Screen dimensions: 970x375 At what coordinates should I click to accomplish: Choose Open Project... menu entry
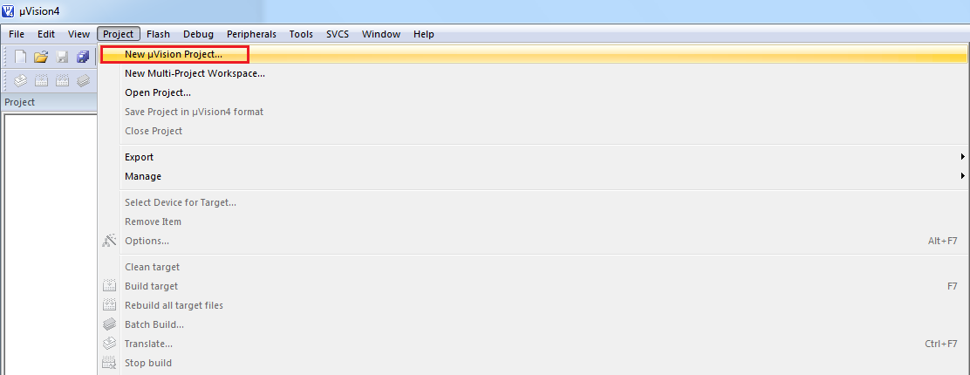pyautogui.click(x=534, y=92)
